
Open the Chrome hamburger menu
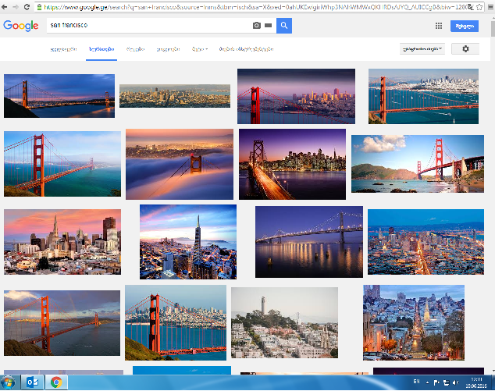pos(490,7)
